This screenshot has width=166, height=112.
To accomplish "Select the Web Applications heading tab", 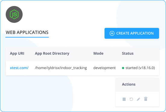I will [27, 32].
